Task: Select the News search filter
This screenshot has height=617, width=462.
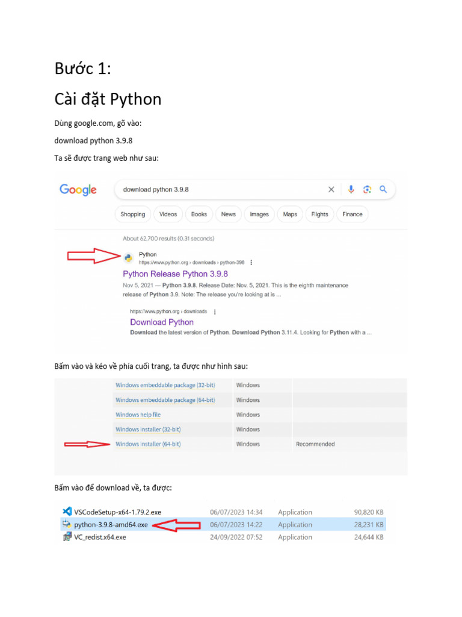Action: 229,214
